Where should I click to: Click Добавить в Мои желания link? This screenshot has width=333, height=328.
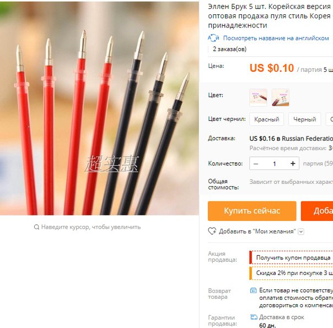tap(257, 231)
